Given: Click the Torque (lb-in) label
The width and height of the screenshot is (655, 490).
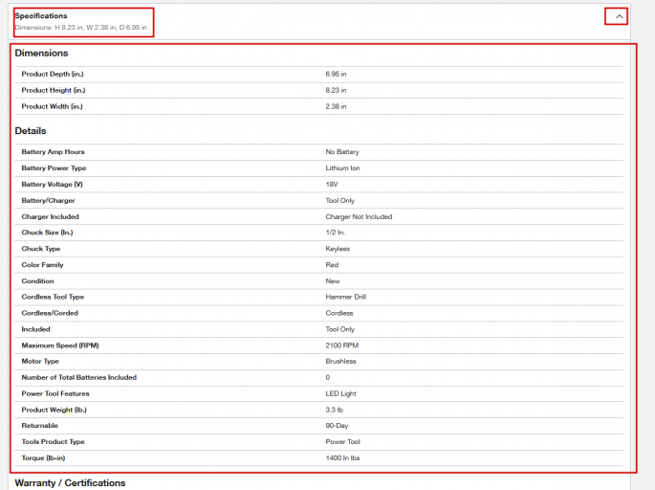Looking at the screenshot, I should coord(43,458).
